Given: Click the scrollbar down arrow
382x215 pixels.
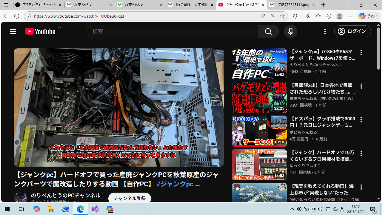Looking at the screenshot, I should (378, 199).
